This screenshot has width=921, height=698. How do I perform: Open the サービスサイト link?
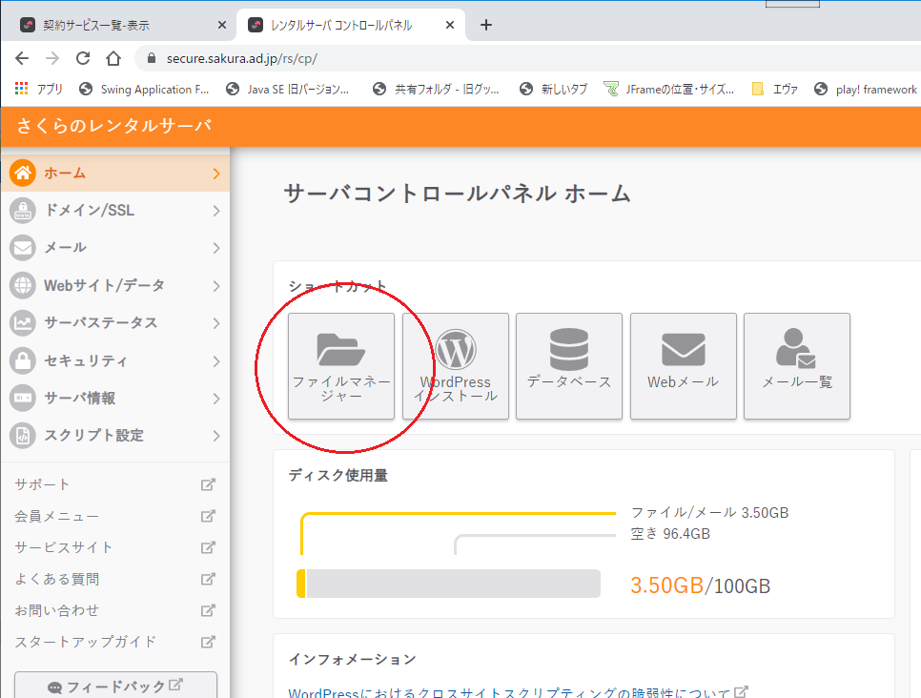64,547
